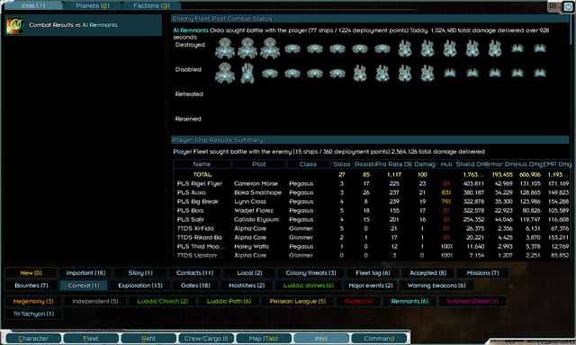Click the first capital ship in Disabled row
The image size is (576, 345).
click(x=225, y=73)
